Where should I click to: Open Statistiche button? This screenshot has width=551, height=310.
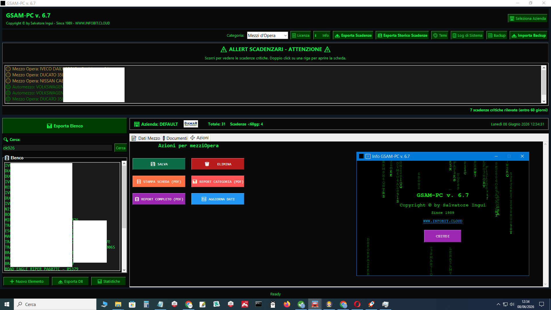[x=108, y=281]
